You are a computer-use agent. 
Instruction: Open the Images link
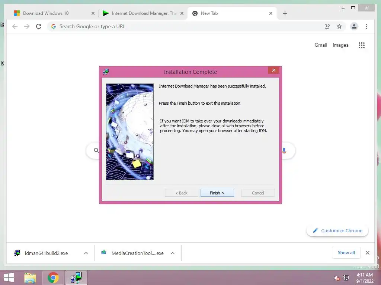(x=340, y=45)
